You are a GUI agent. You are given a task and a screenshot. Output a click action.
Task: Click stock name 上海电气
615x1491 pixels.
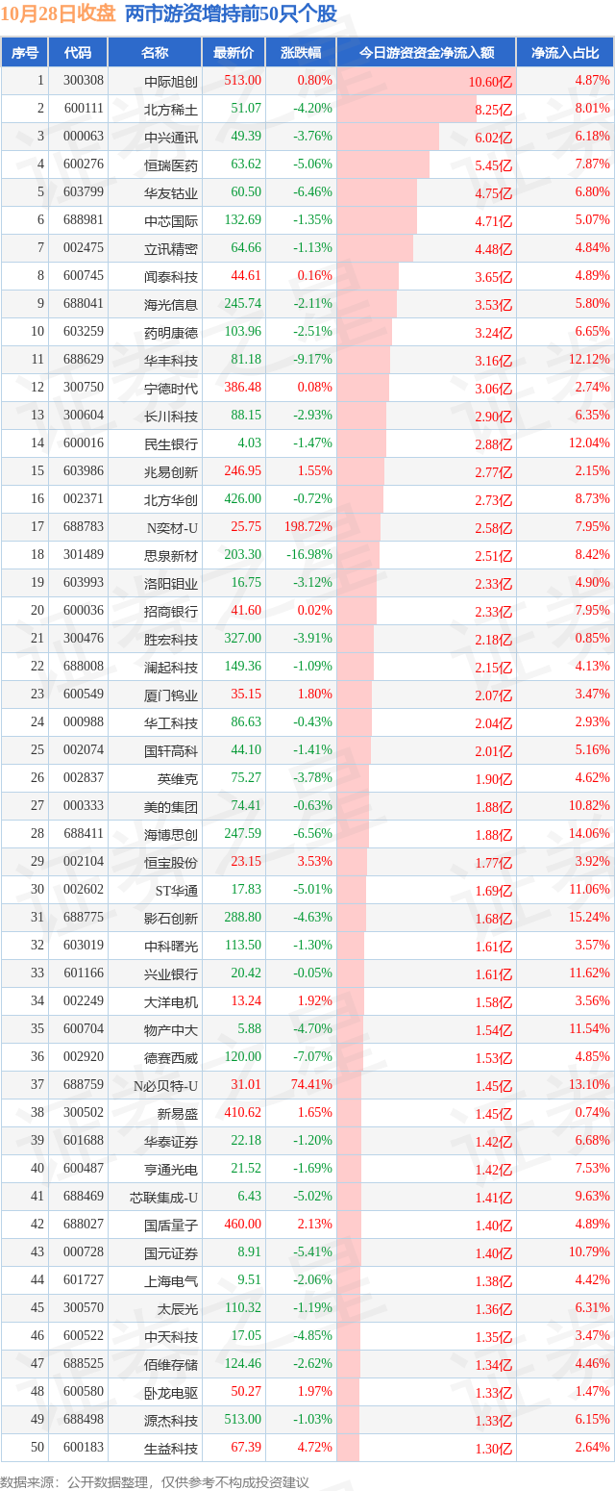171,1281
